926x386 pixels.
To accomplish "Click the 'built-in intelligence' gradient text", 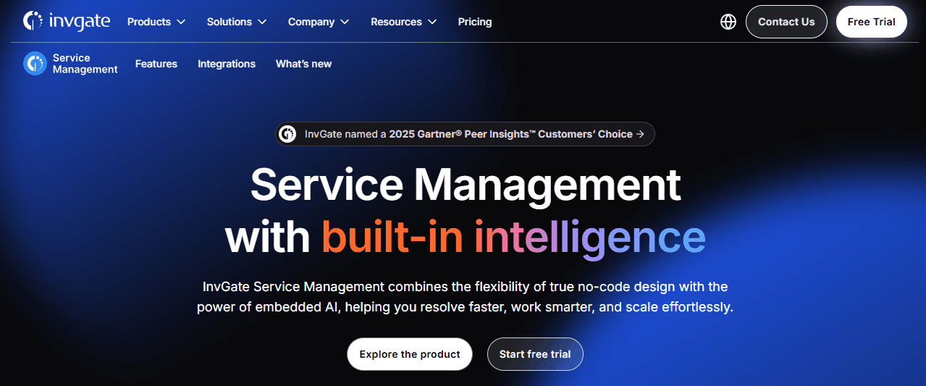I will pos(513,238).
